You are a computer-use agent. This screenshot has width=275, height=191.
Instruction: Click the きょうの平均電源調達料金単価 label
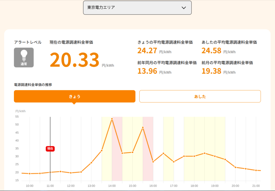tap(165, 42)
